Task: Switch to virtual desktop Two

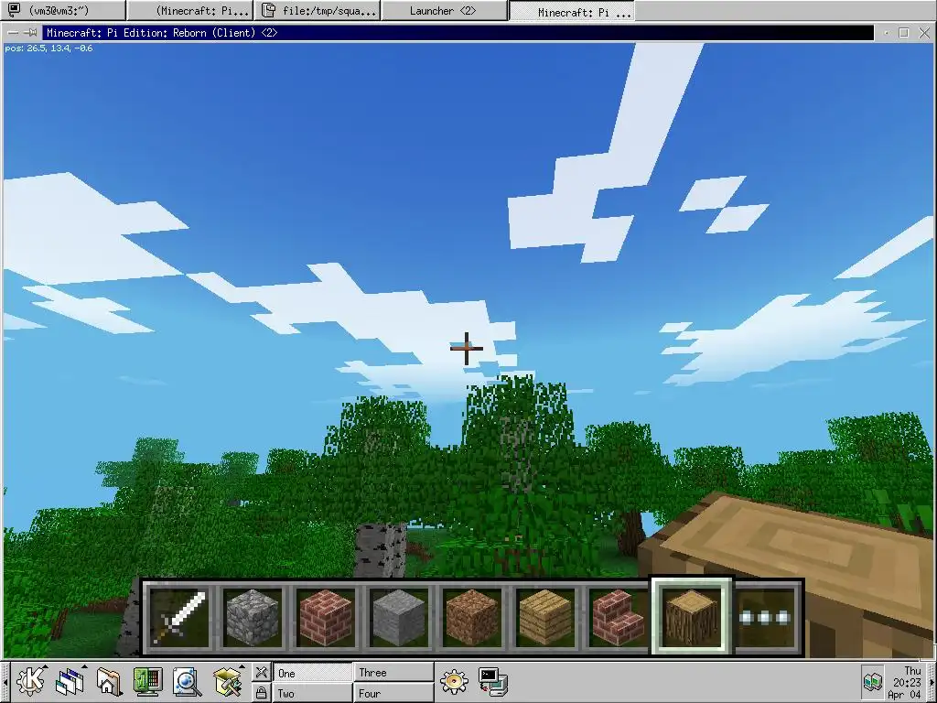Action: click(x=313, y=694)
